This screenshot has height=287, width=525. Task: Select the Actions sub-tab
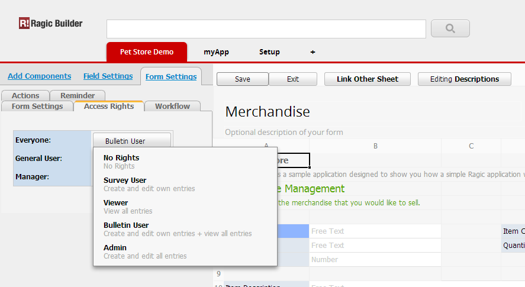click(25, 95)
